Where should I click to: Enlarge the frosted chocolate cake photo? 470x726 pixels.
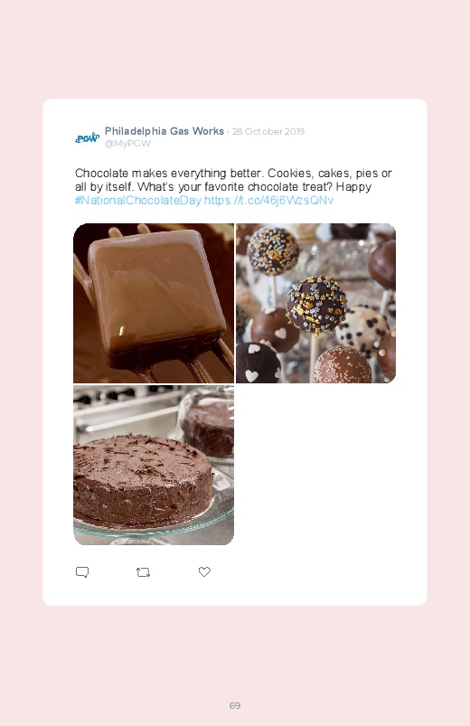(154, 465)
